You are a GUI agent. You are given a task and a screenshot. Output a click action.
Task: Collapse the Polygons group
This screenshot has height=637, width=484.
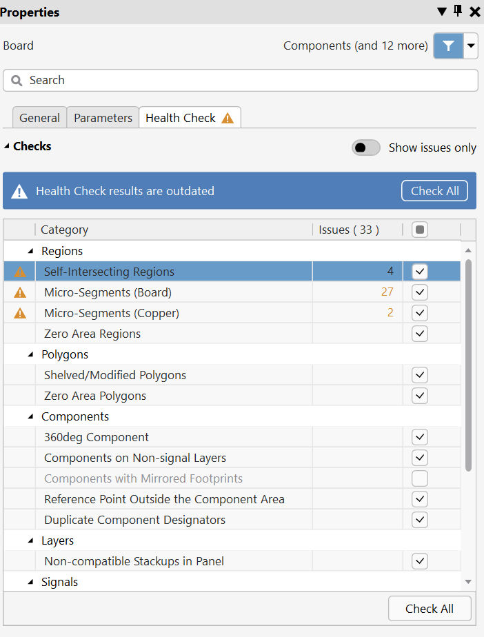(31, 354)
